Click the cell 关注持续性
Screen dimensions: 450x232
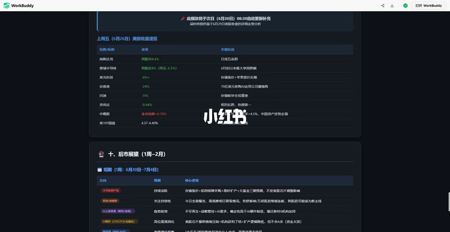pyautogui.click(x=162, y=201)
